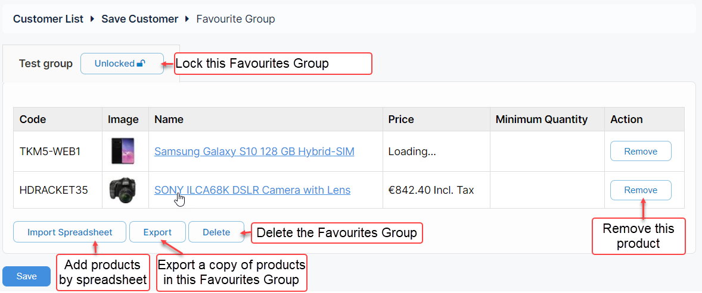Screen dimensions: 702x293
Task: Open the Customer List breadcrumb
Action: 48,19
